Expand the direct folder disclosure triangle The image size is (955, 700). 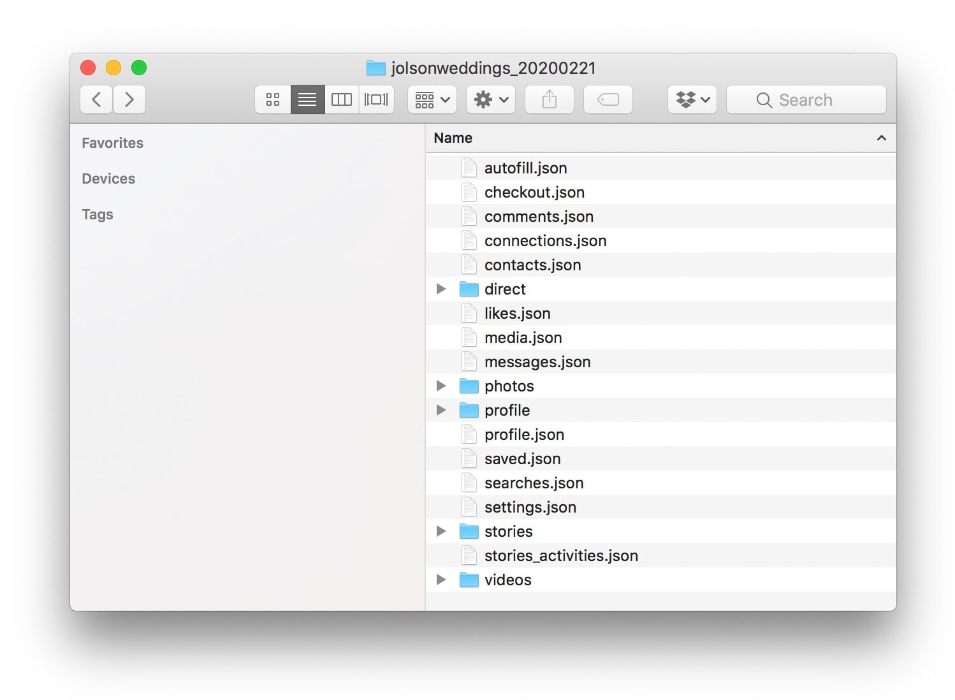click(441, 289)
